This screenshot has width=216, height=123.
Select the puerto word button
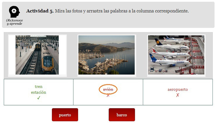pyautogui.click(x=65, y=115)
